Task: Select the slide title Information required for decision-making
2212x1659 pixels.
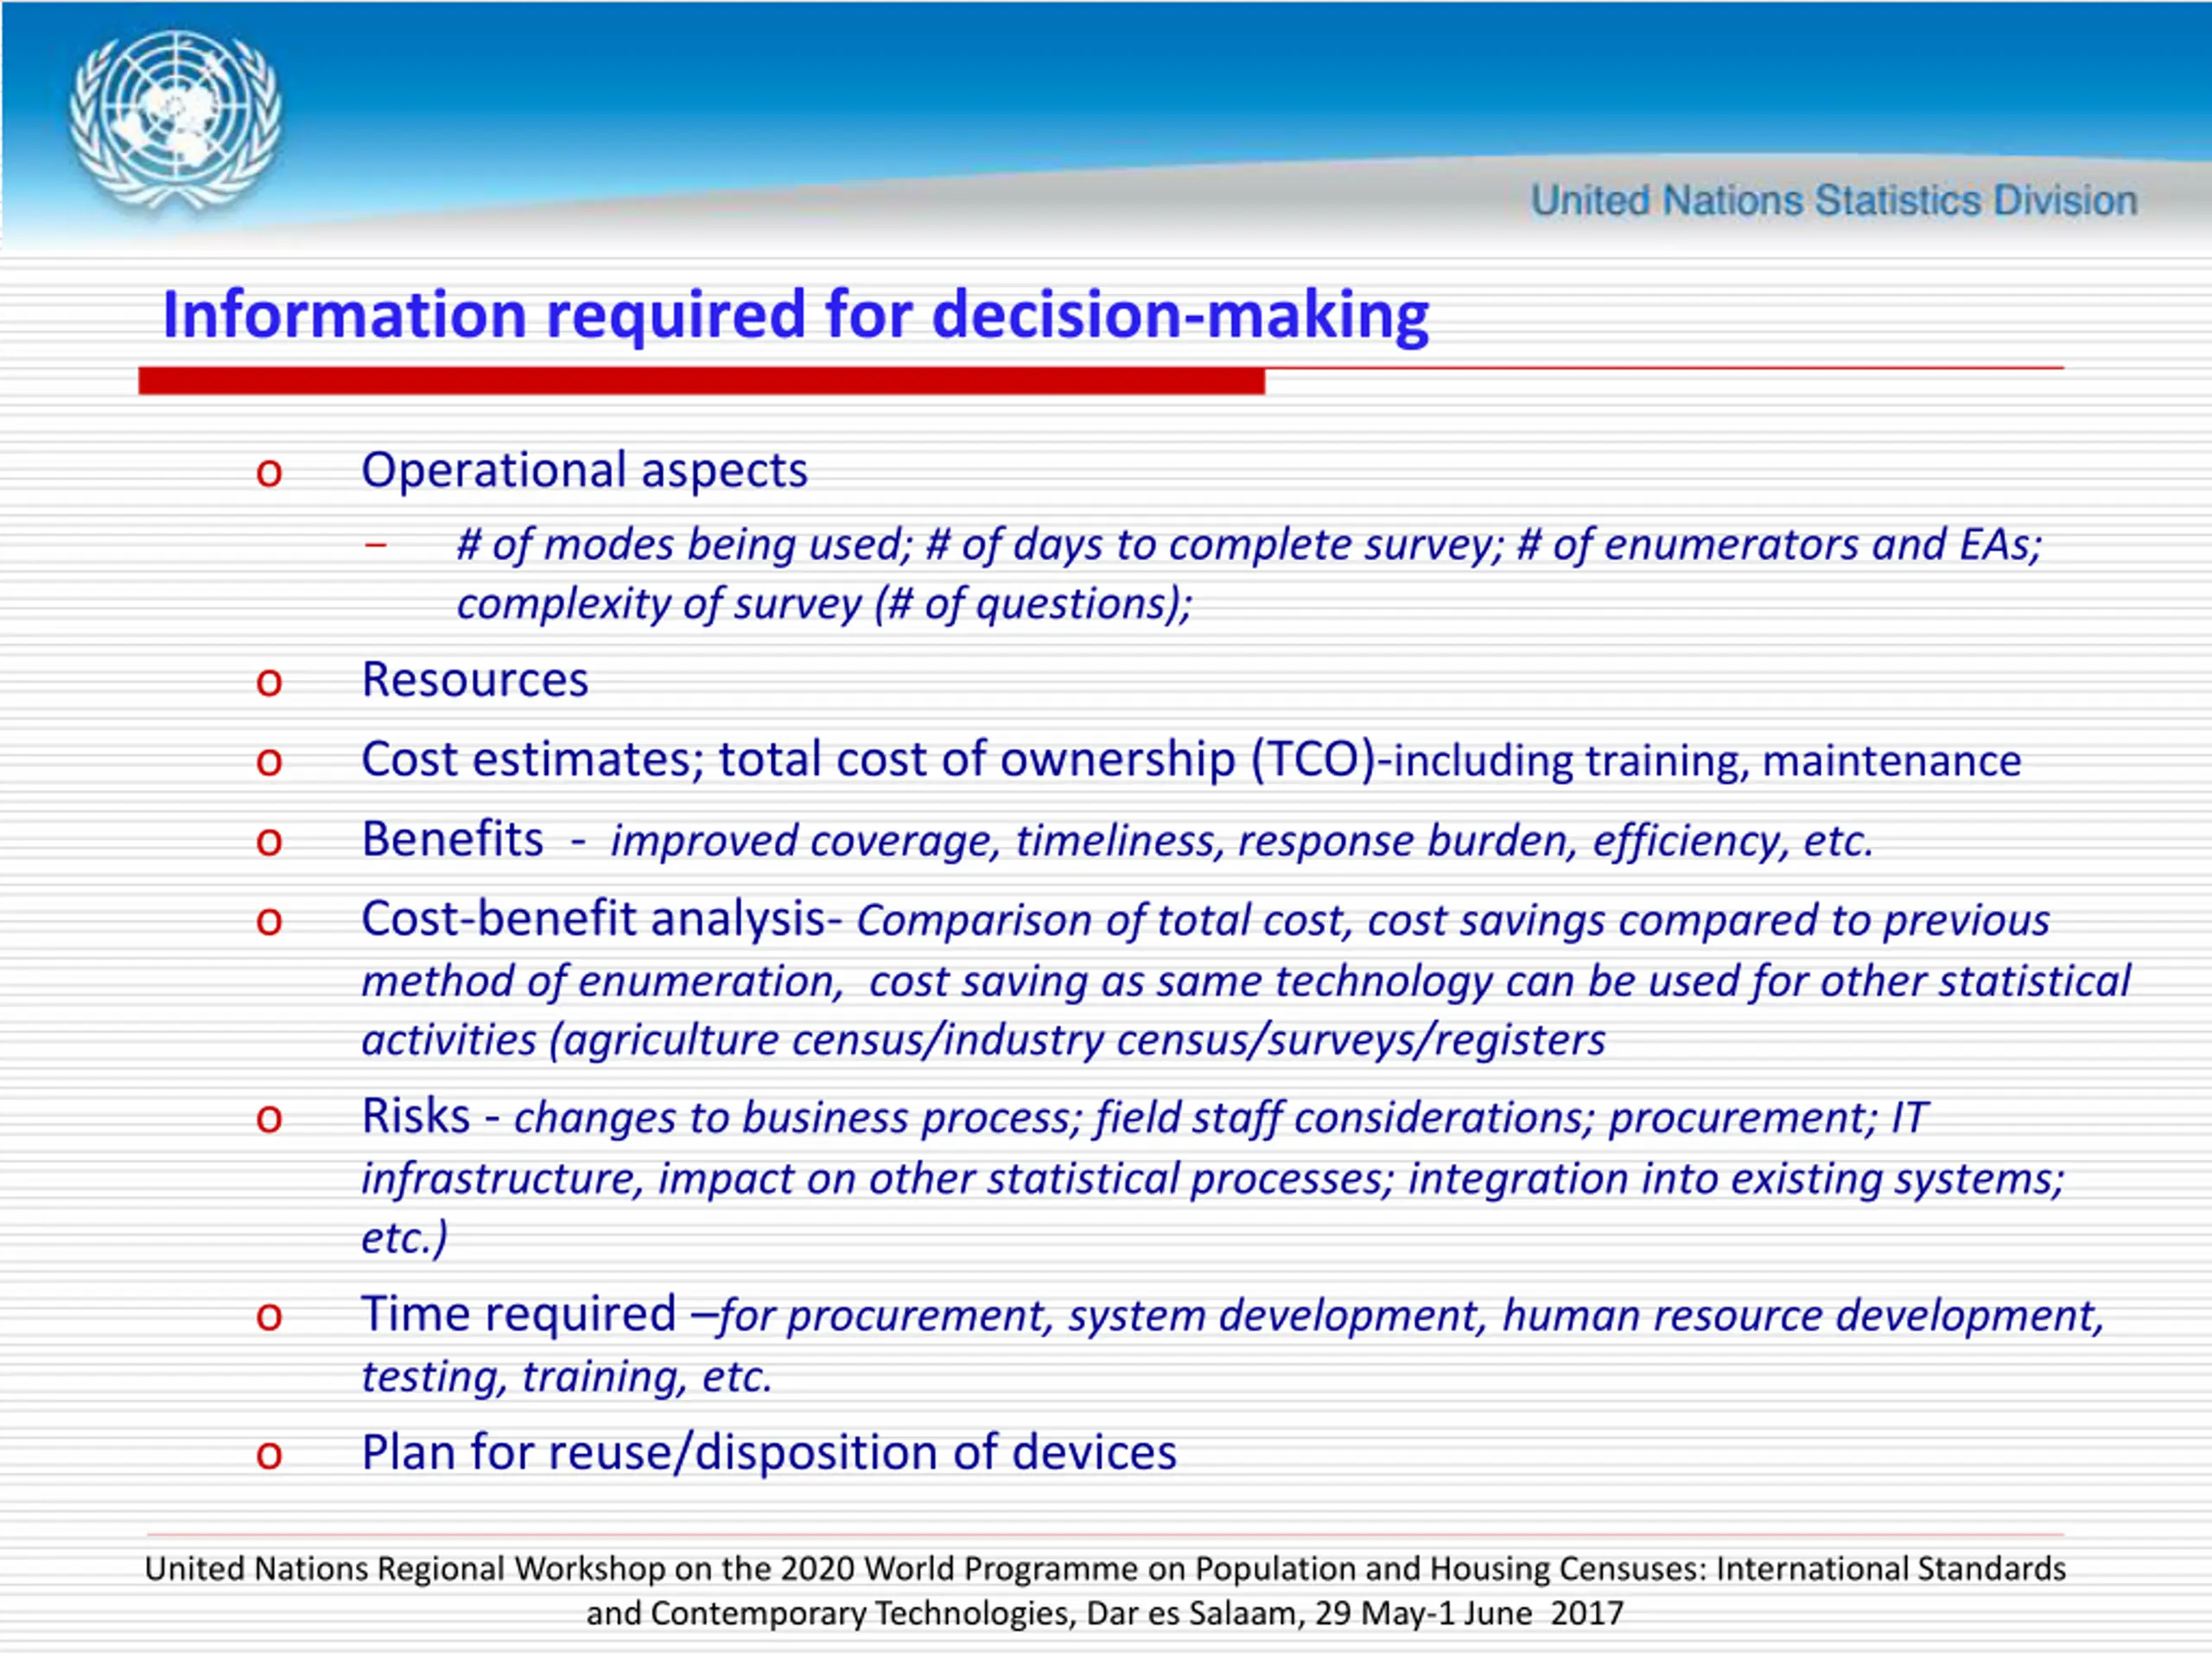Action: coord(795,315)
